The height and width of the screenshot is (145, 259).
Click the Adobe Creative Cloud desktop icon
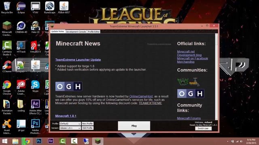21,88
